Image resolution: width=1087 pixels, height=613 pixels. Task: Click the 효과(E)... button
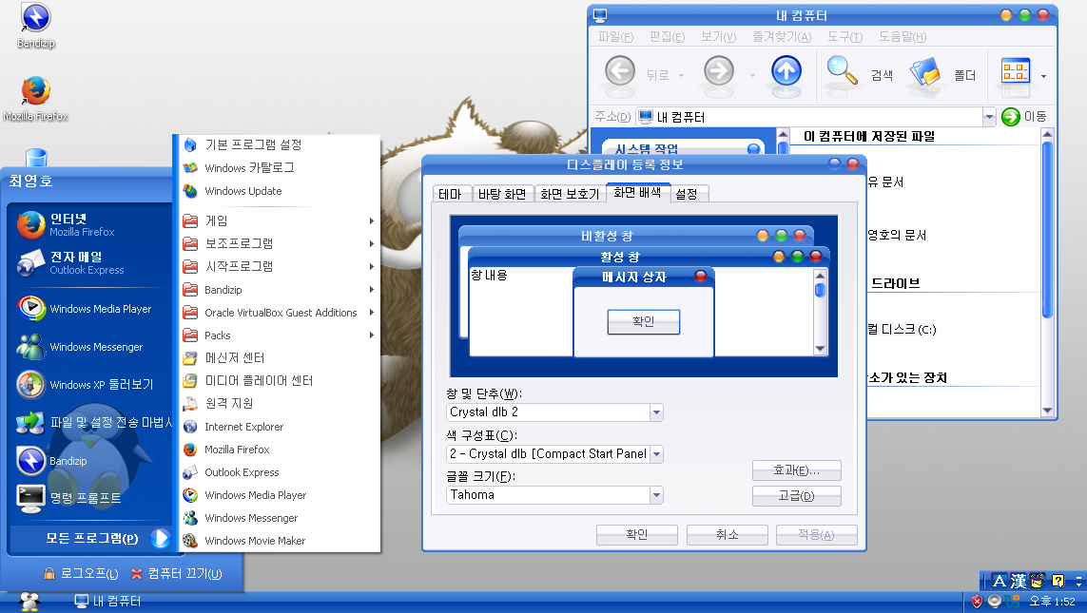coord(797,470)
